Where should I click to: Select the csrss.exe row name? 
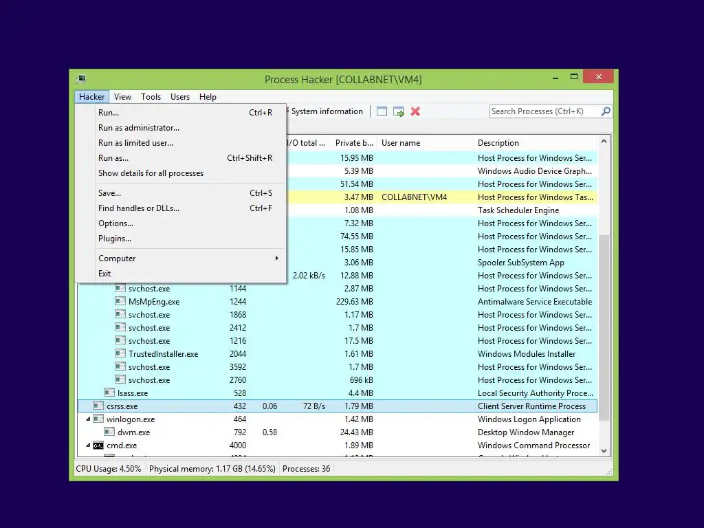tap(122, 406)
